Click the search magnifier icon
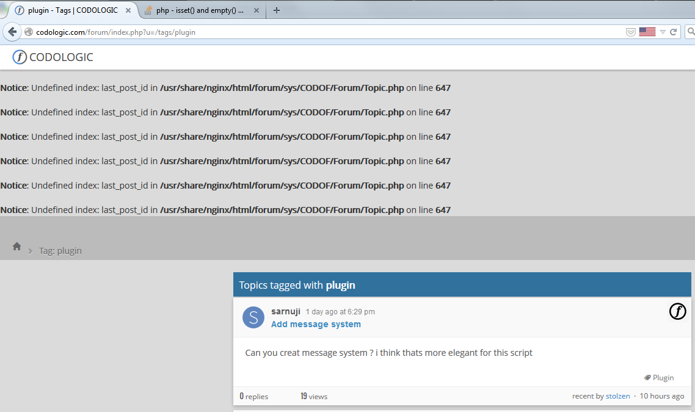This screenshot has height=412, width=695. click(691, 32)
